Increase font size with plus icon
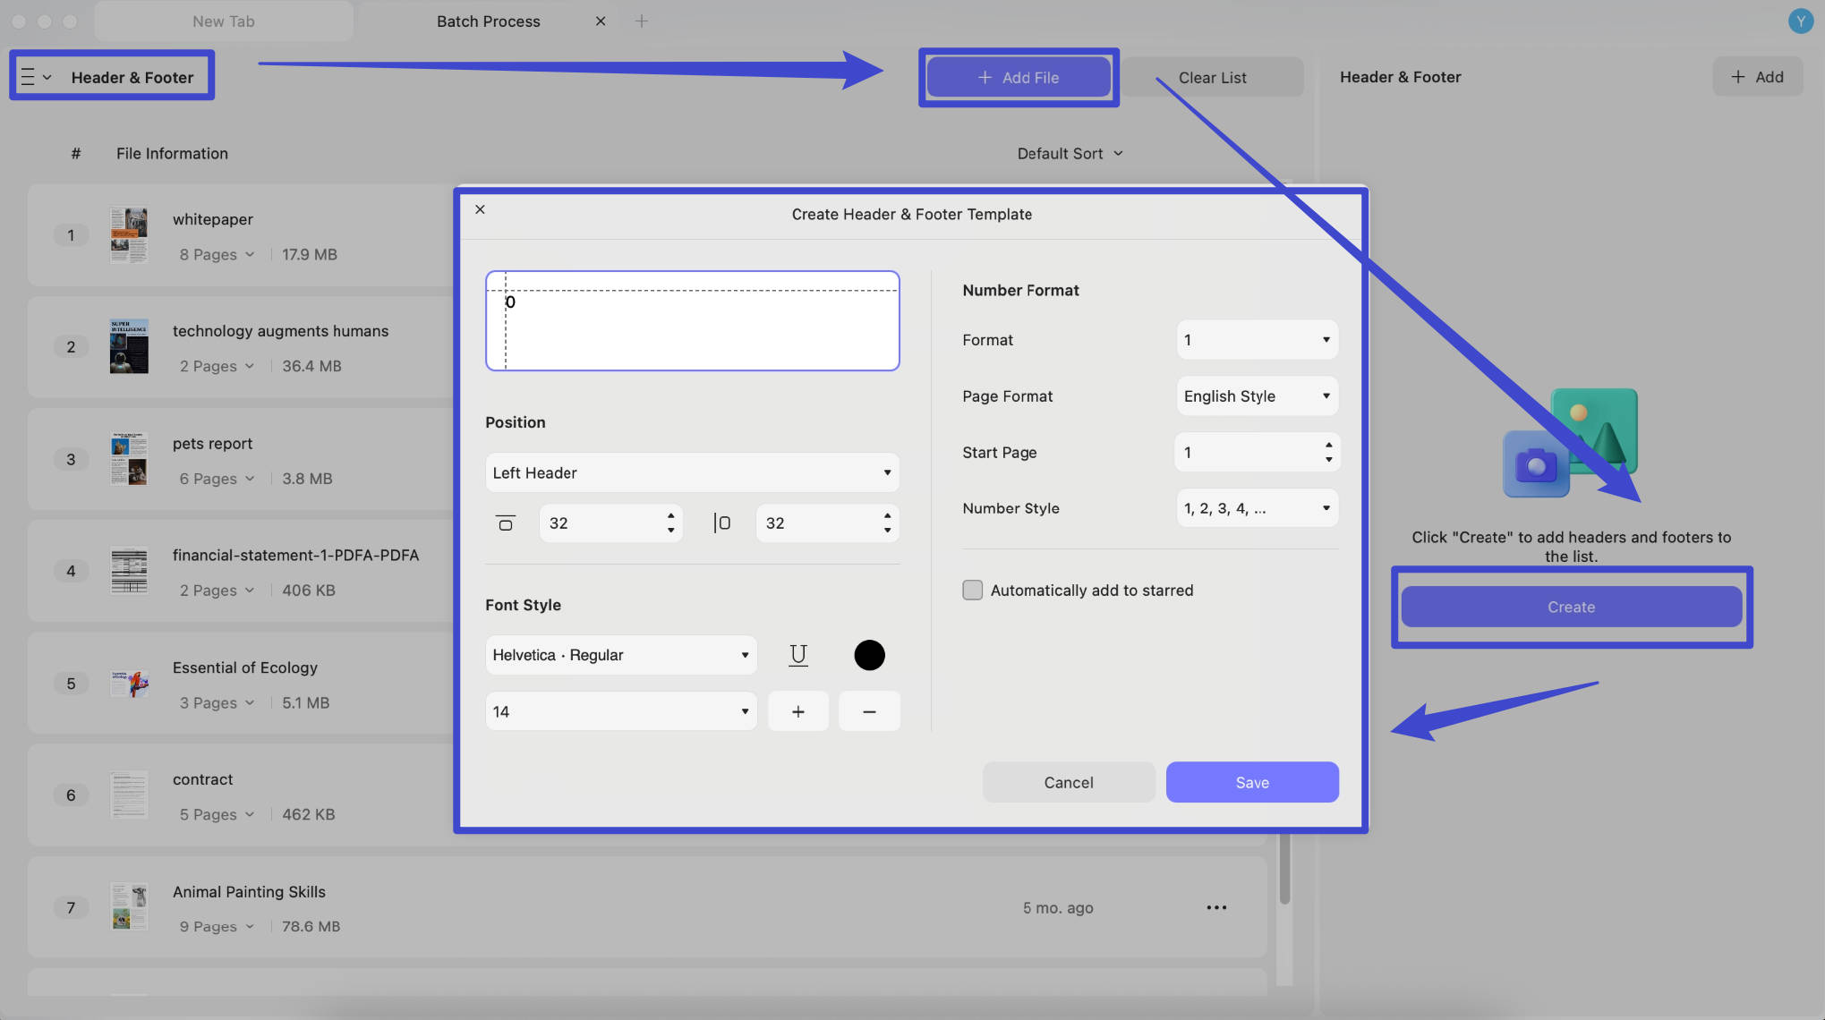The width and height of the screenshot is (1825, 1020). (797, 711)
